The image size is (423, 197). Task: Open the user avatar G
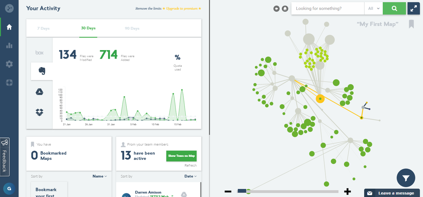click(9, 188)
